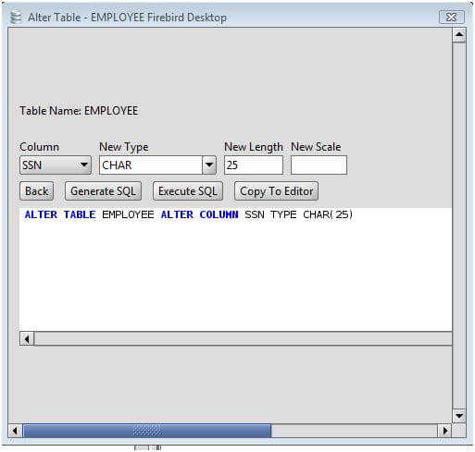
Task: Click vertical scrollbar up arrow
Action: (x=459, y=35)
